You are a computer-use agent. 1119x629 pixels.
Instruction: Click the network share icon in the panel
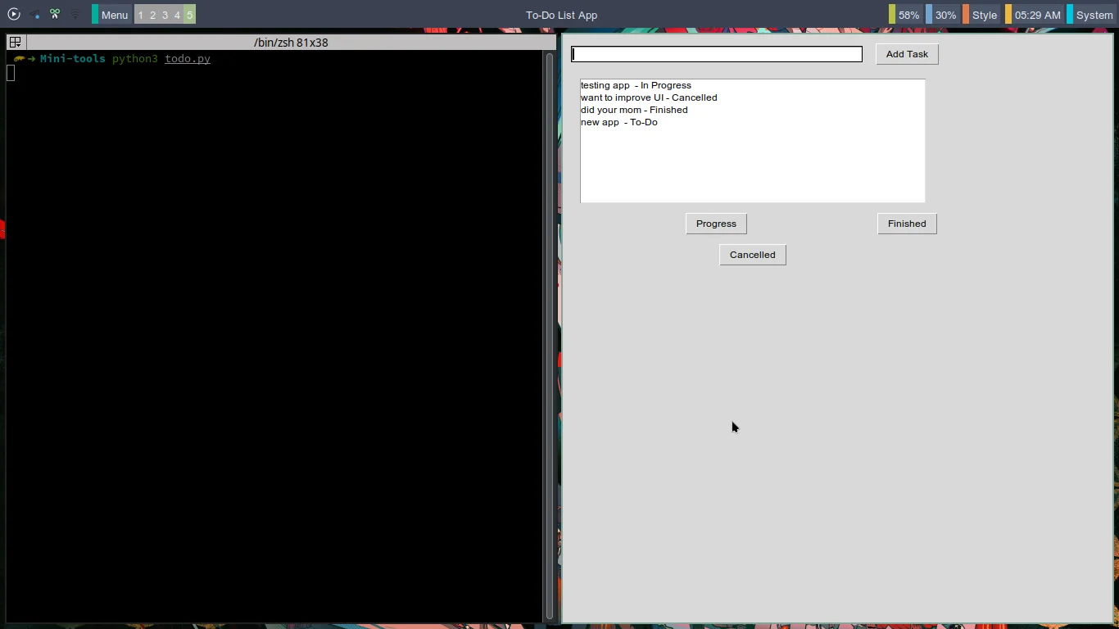(34, 15)
